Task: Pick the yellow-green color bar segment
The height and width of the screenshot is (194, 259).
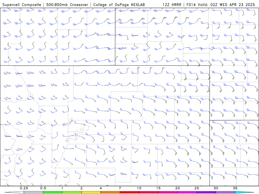Action: [x=72, y=192]
